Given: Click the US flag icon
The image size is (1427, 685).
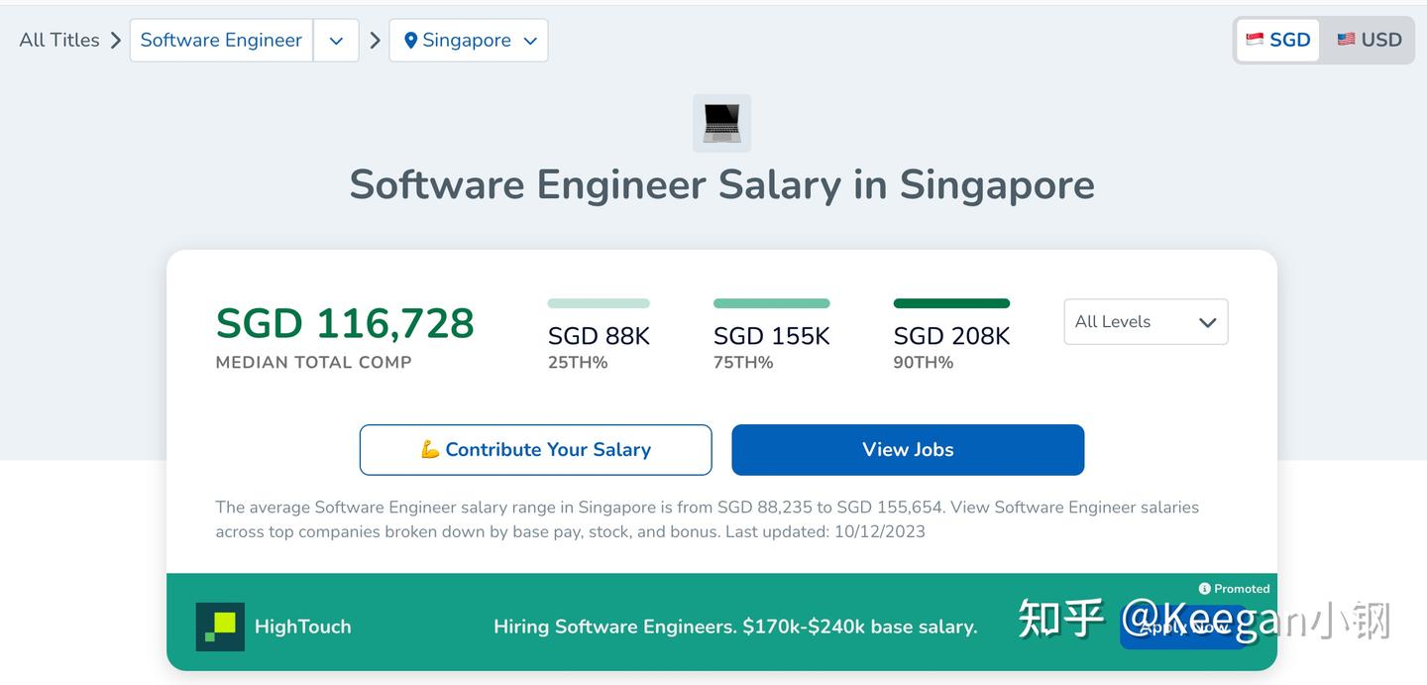Looking at the screenshot, I should 1346,40.
